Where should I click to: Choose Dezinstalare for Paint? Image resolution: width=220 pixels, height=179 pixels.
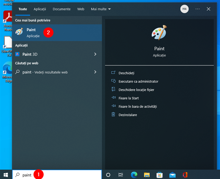click(x=128, y=115)
